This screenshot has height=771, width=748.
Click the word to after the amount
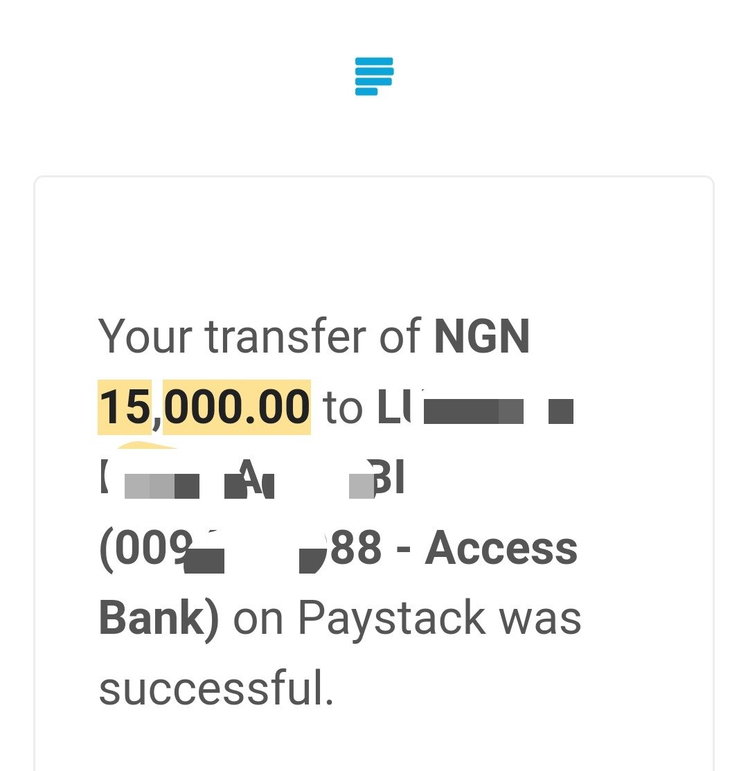[343, 408]
